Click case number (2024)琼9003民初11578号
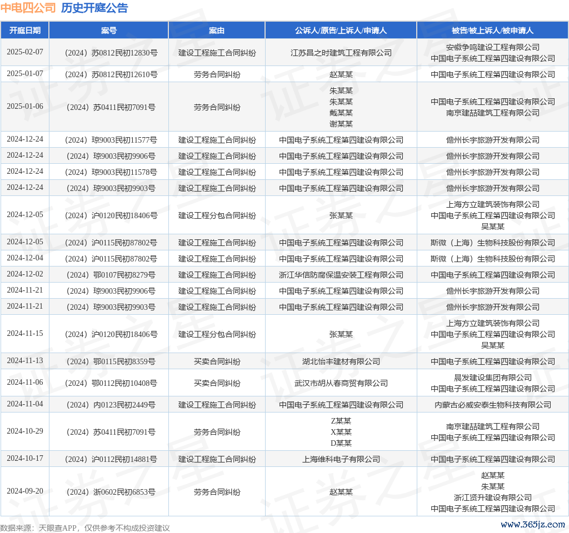Viewport: 569px width, 533px height. pos(111,172)
